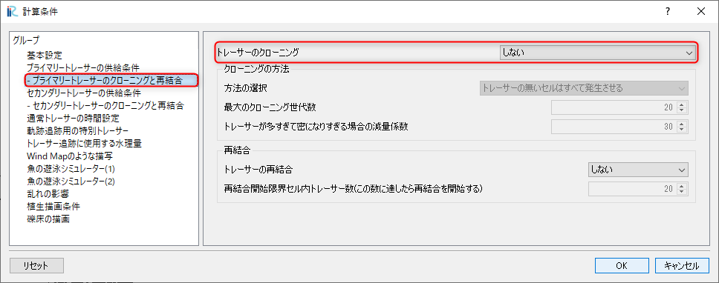
Task: Click the キャンセル button
Action: (681, 266)
